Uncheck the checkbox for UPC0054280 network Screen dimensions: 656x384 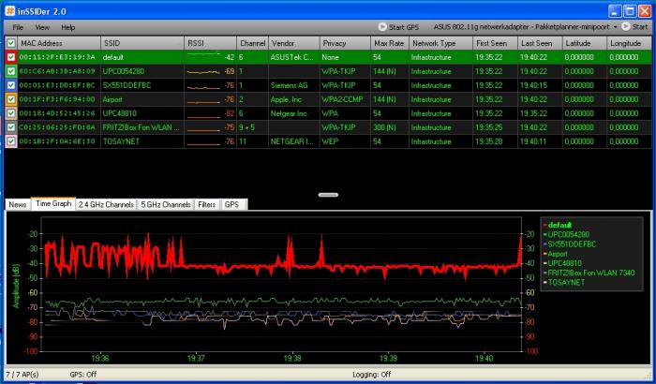[11, 71]
